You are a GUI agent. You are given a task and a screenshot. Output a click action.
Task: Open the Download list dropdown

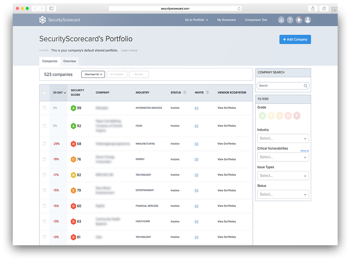tap(93, 74)
